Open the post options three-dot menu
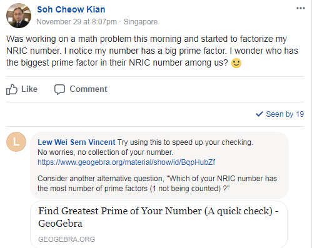This screenshot has height=248, width=312. (301, 8)
